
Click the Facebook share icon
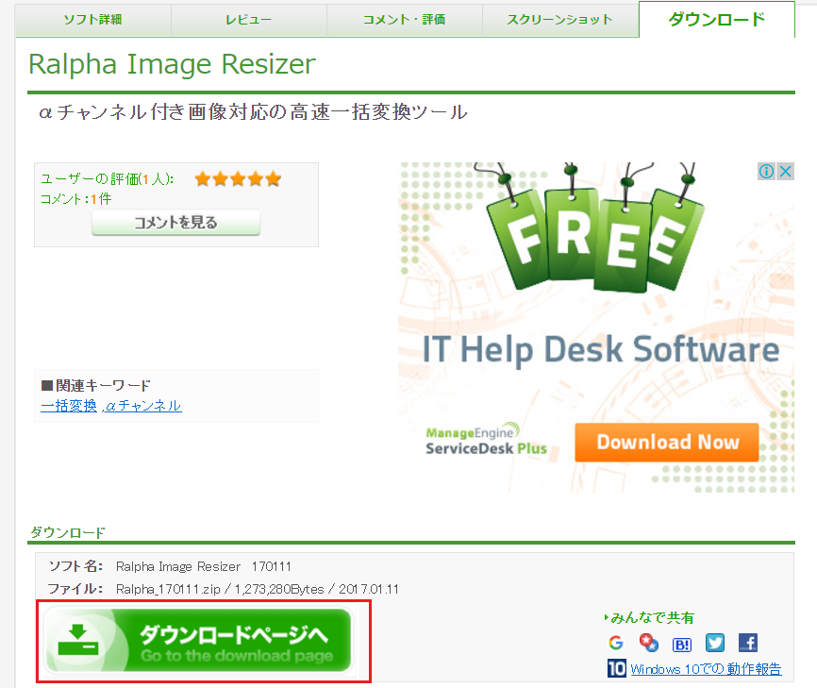pyautogui.click(x=747, y=643)
